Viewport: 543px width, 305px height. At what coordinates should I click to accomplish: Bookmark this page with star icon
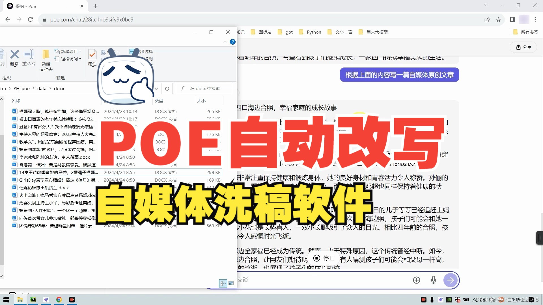(498, 19)
